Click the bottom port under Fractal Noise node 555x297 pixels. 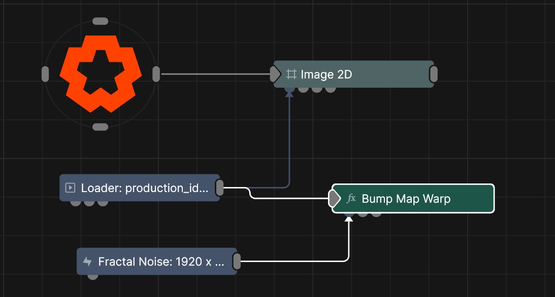92,276
